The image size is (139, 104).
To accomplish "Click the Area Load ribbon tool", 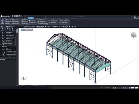I will point(25,20).
